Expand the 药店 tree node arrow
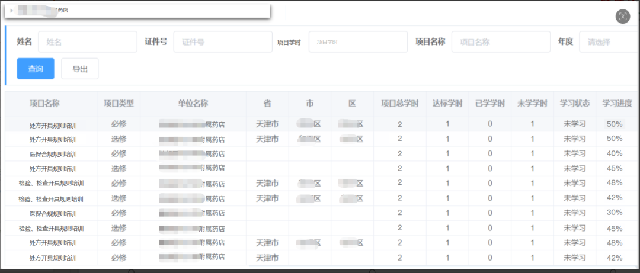Screen dimensions: 640x273 click(11, 11)
